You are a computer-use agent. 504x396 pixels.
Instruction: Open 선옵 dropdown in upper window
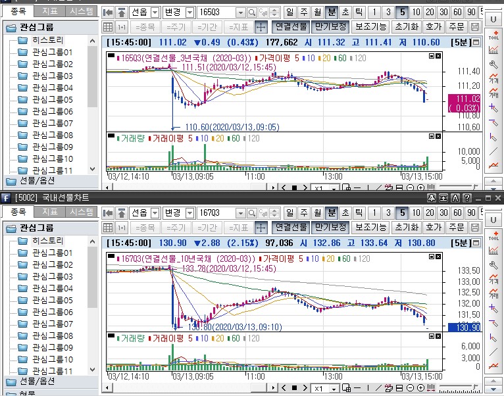(x=155, y=12)
